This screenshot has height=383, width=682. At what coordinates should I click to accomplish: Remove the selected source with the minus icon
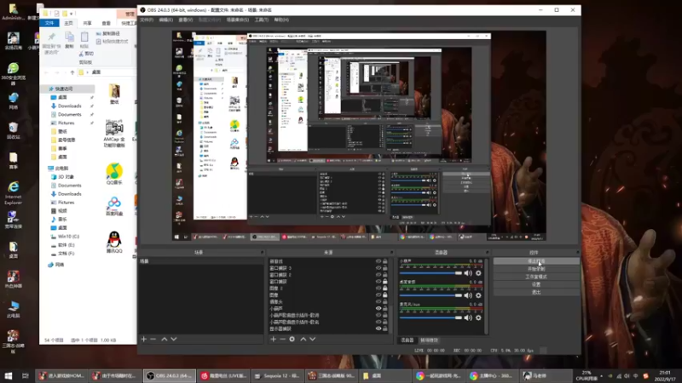click(283, 339)
